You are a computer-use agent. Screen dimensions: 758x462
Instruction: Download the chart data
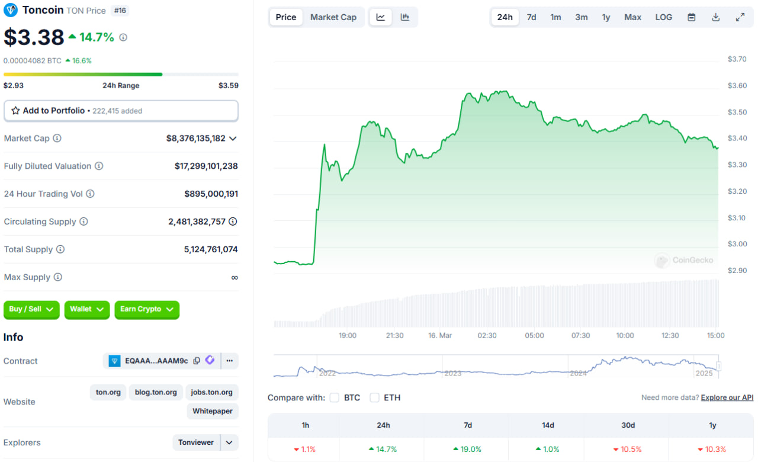tap(715, 17)
